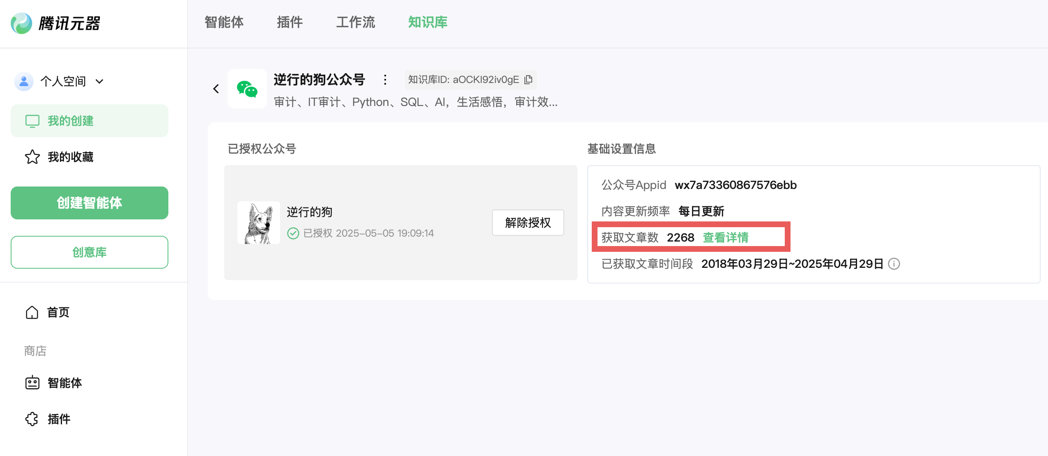This screenshot has height=456, width=1048.
Task: Click the monitor icon beside 我的创建
Action: tap(32, 121)
